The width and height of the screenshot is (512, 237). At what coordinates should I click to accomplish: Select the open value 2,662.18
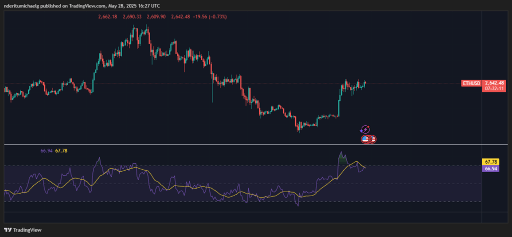107,17
